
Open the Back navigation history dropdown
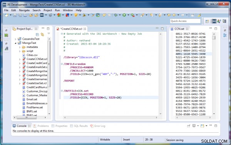[x=178, y=15]
